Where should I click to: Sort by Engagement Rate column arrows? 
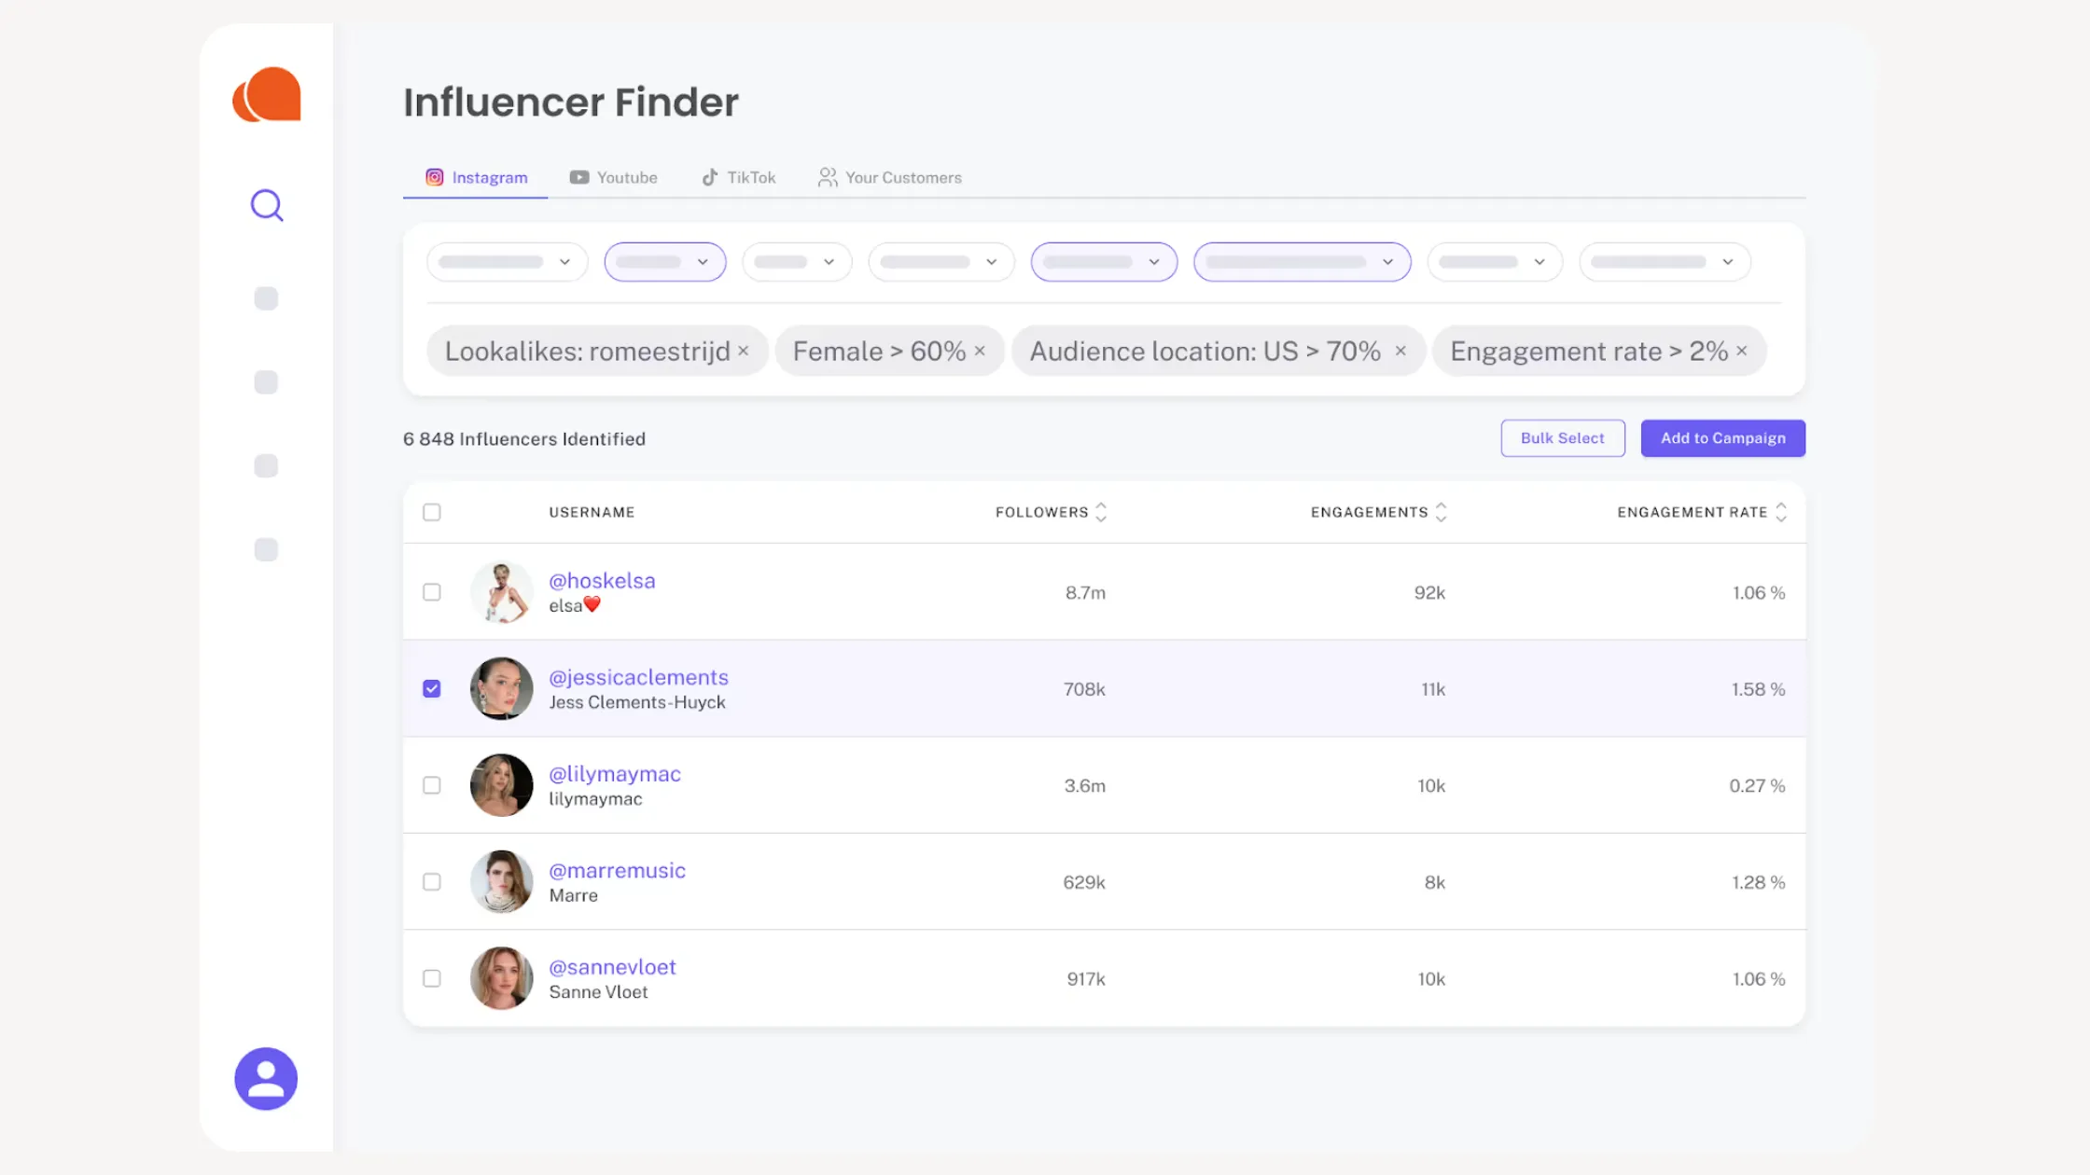coord(1781,512)
